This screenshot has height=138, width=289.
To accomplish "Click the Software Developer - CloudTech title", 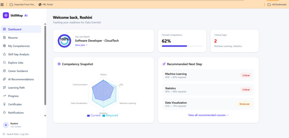I will (x=97, y=41).
